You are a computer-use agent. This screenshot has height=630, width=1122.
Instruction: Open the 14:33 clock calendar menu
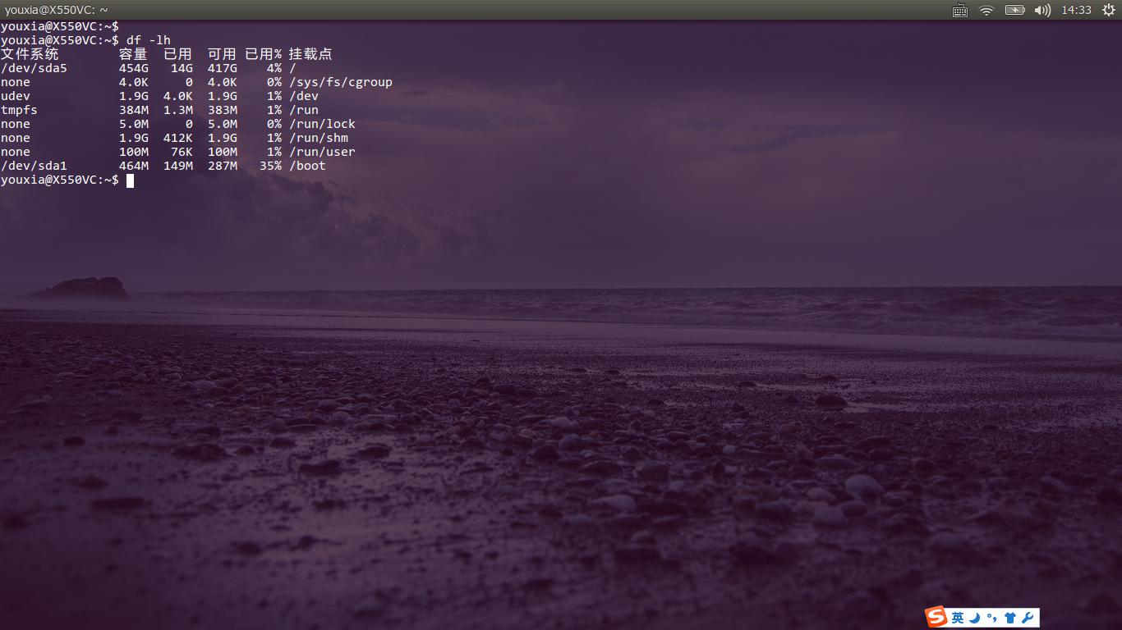coord(1076,10)
